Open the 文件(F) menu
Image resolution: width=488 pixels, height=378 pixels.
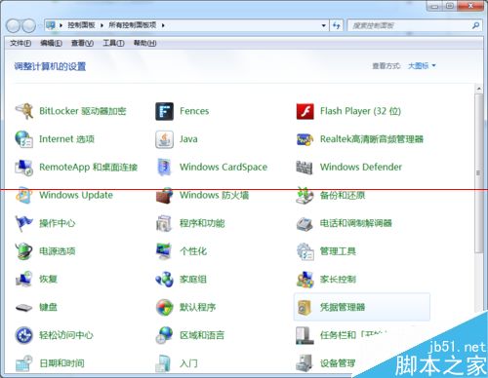[20, 43]
